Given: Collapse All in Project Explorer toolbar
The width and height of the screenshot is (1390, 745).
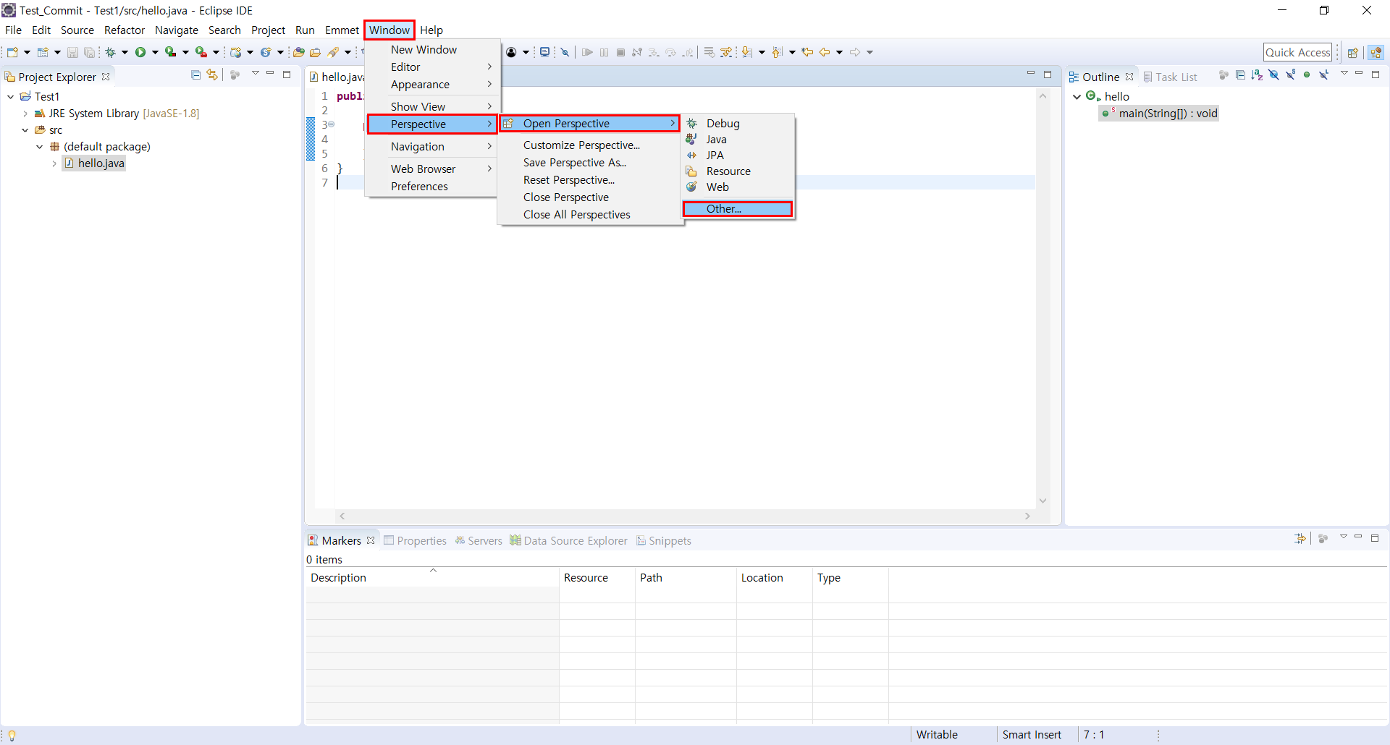Looking at the screenshot, I should pos(195,74).
